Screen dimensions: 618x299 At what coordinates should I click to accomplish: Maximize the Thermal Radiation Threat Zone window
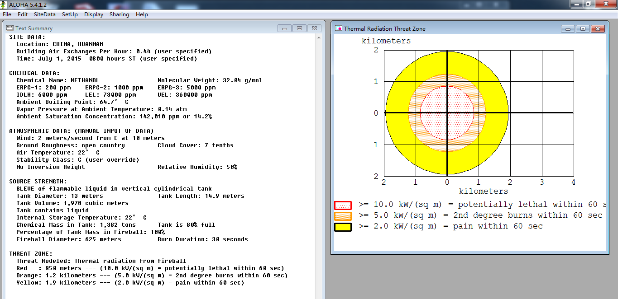coord(583,28)
